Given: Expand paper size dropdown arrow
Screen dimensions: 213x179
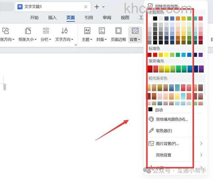Looking at the screenshot, I should 35,39.
